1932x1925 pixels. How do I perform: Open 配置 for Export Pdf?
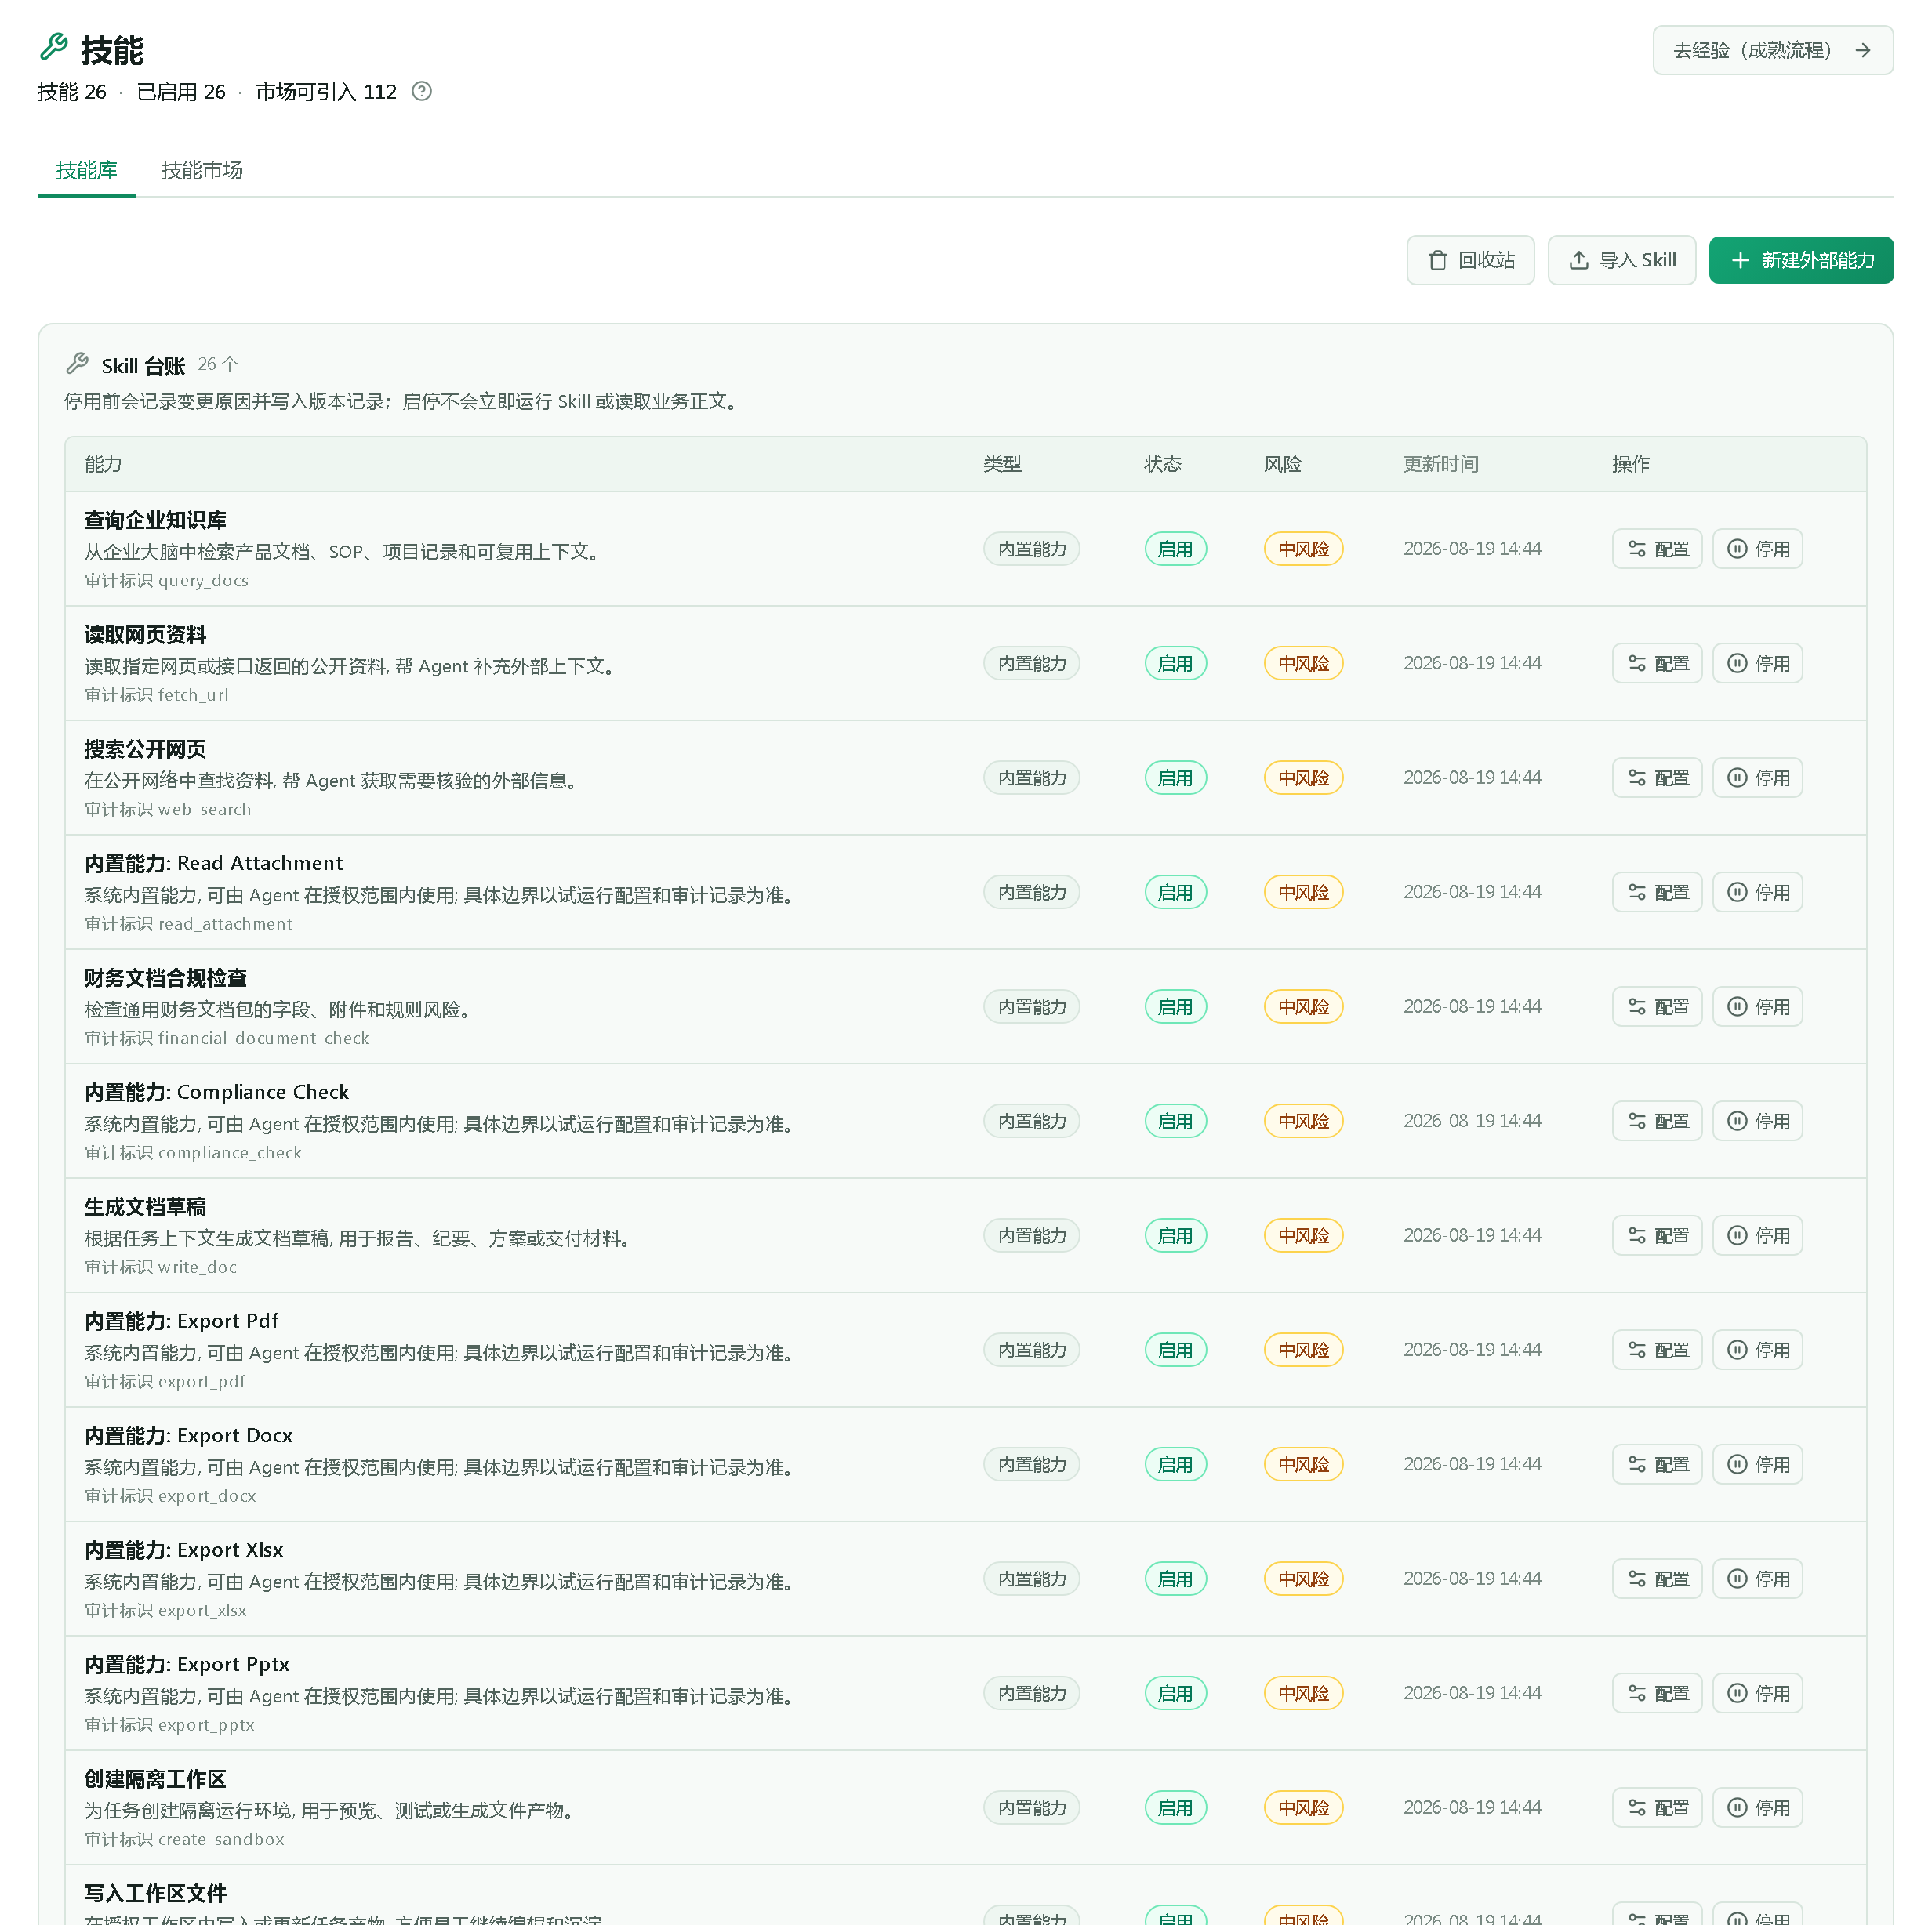click(1657, 1350)
